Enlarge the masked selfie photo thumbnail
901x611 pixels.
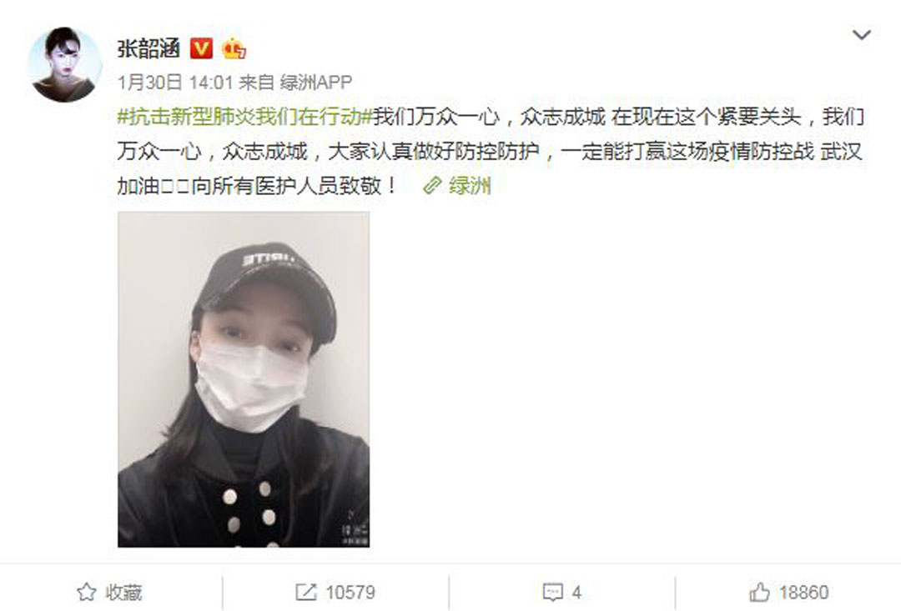[244, 379]
